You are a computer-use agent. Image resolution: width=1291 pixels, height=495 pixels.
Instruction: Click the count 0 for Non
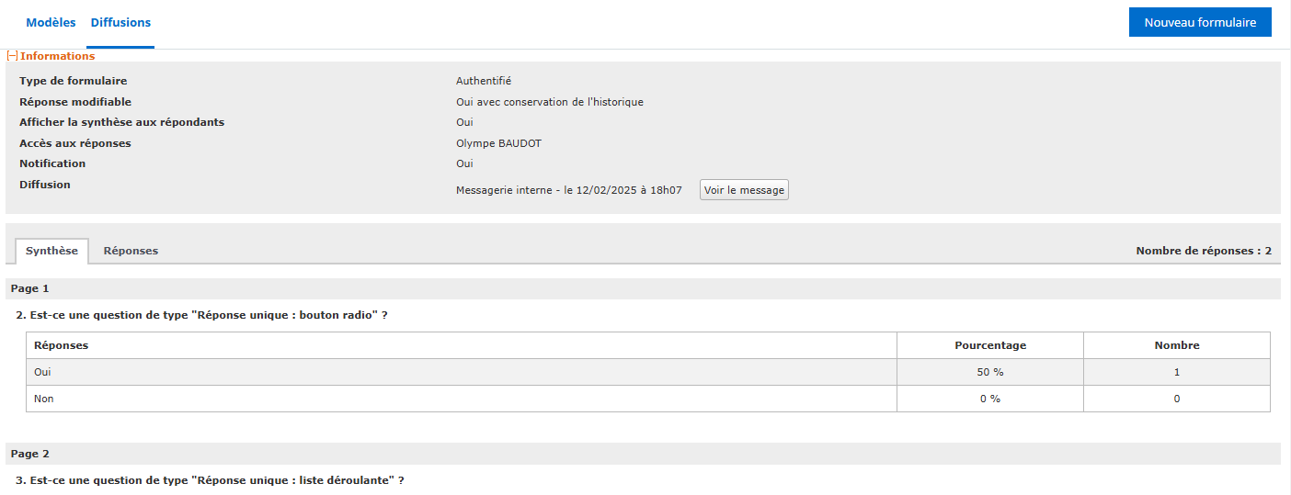pyautogui.click(x=1176, y=399)
